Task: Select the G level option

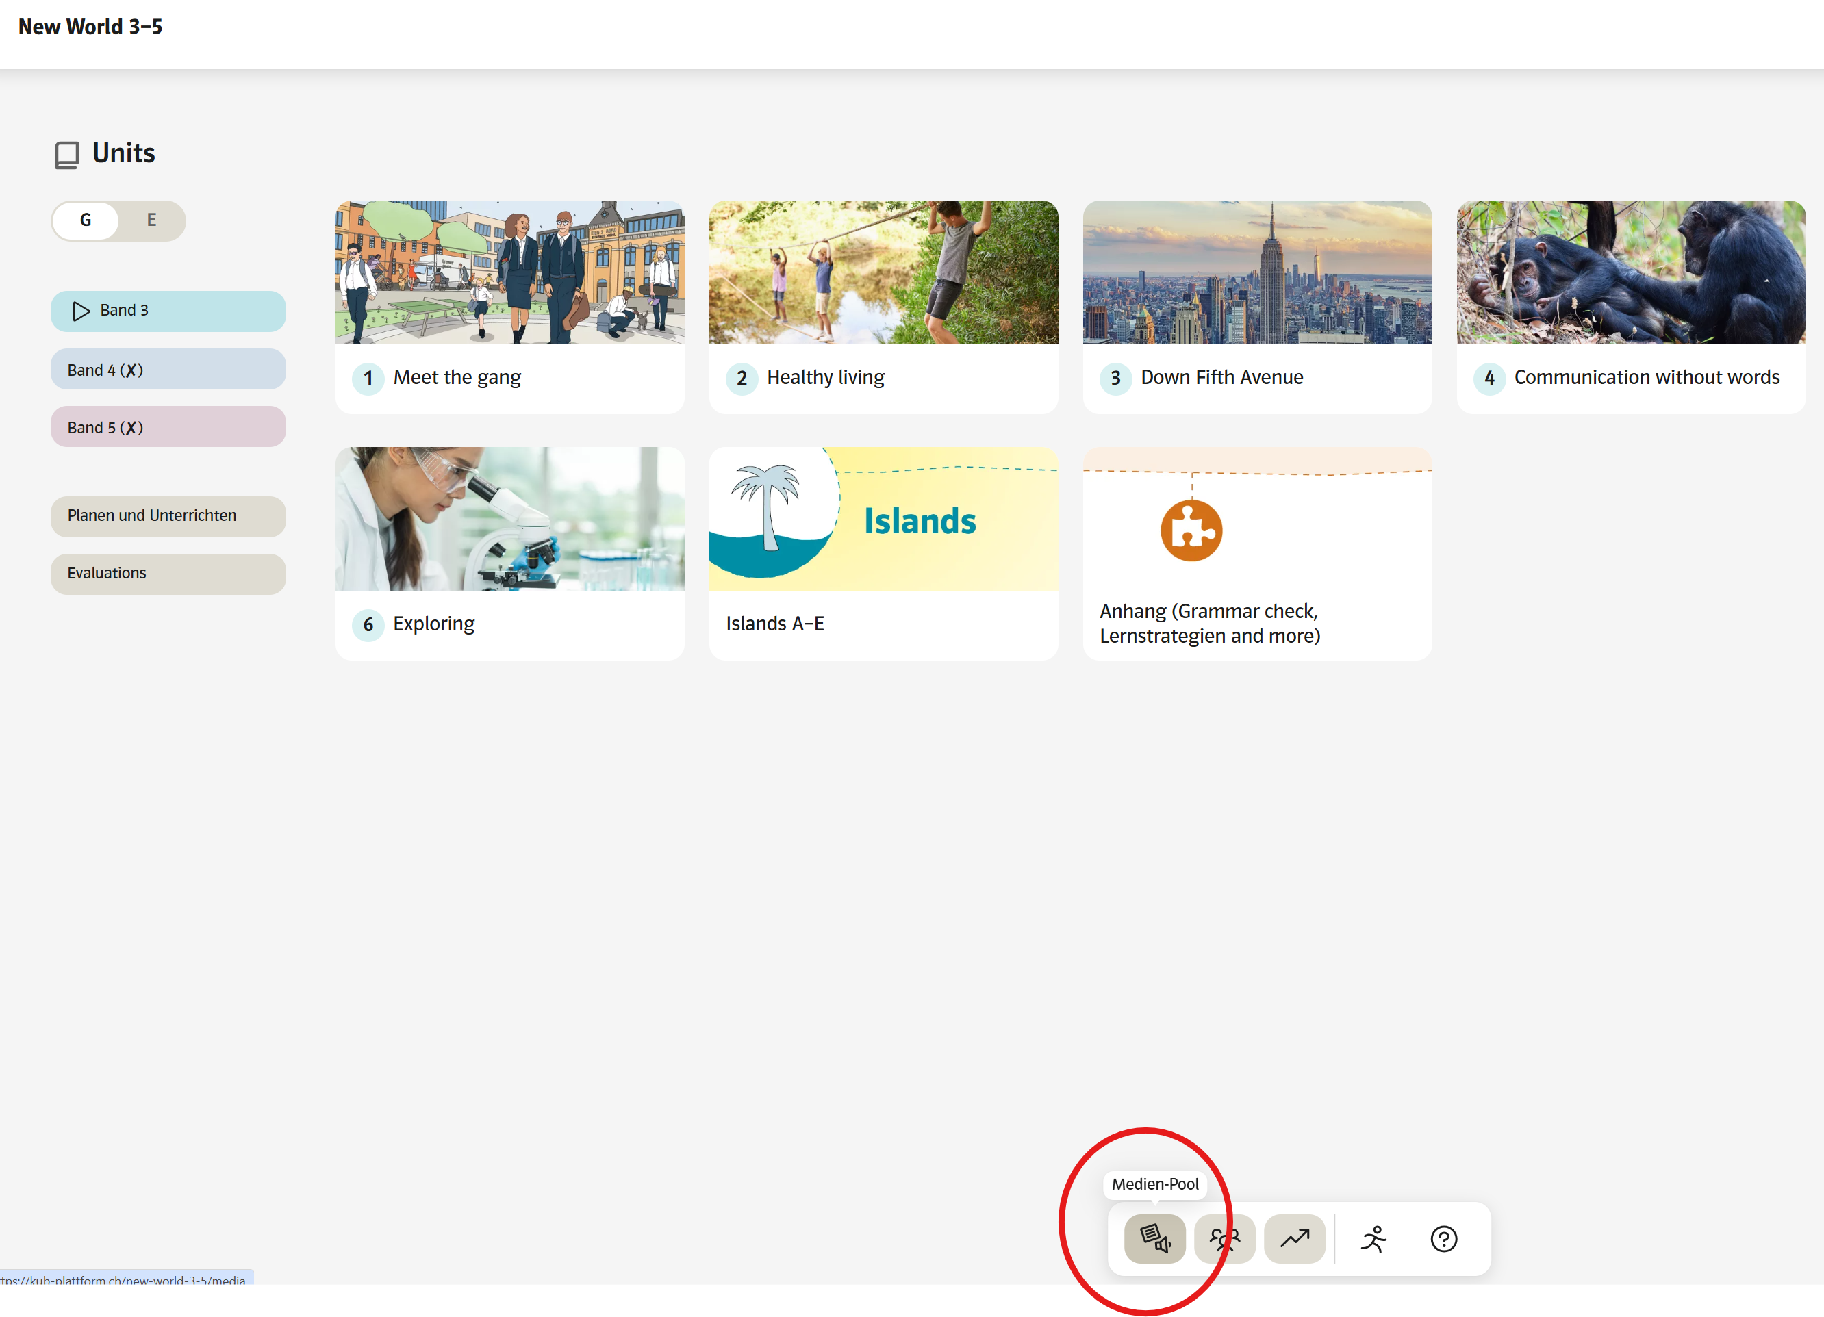Action: pos(86,220)
